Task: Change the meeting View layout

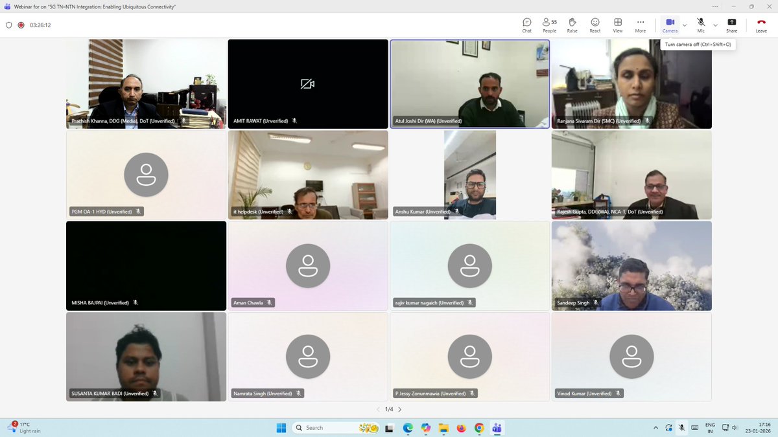Action: (x=617, y=25)
